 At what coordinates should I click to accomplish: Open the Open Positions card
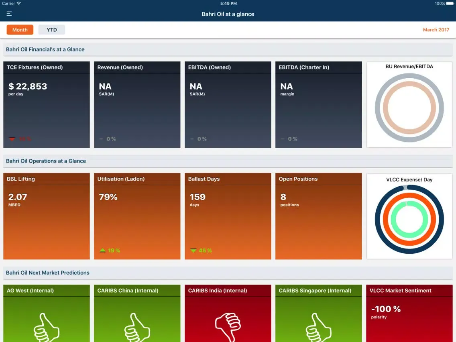[318, 216]
